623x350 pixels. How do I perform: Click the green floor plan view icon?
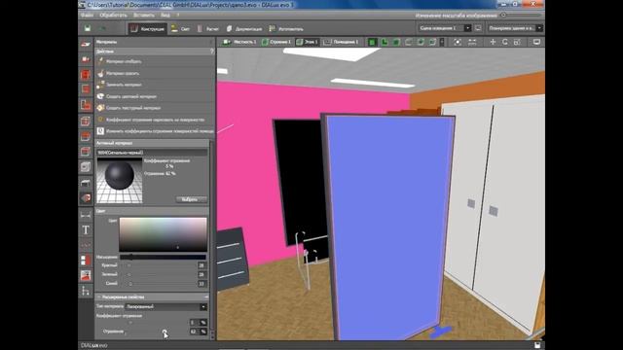(385, 42)
